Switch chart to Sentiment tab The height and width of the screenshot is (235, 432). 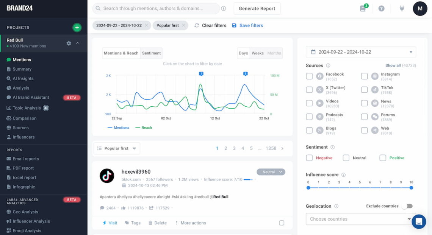151,53
